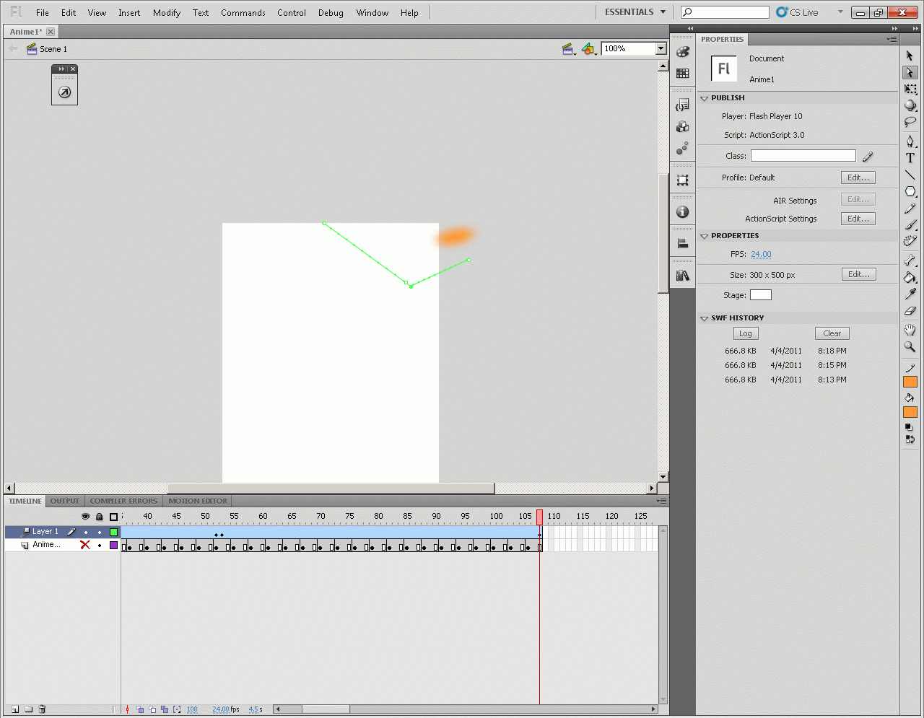
Task: Collapse the PUBLISH section
Action: pos(705,98)
